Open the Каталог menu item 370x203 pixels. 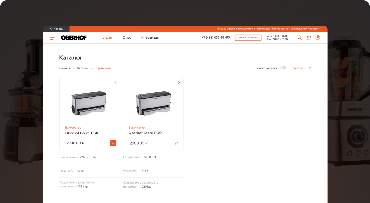[106, 38]
